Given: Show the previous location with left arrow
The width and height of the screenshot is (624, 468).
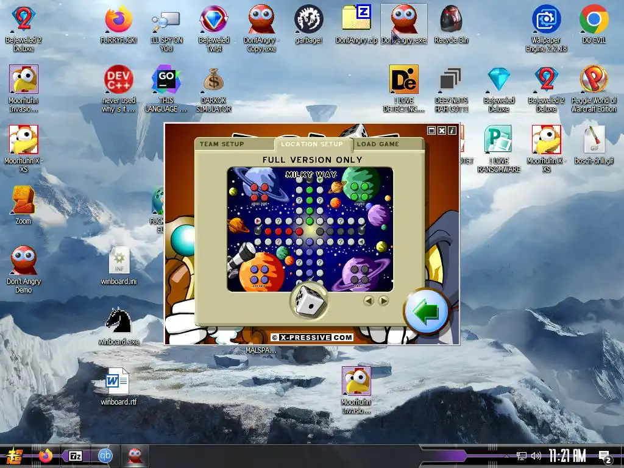Looking at the screenshot, I should click(369, 301).
